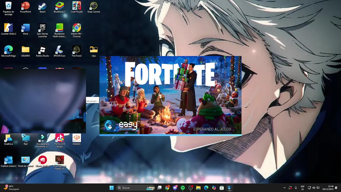The image size is (341, 192).
Task: Open the Adrian HM - Chrome shortcut
Action: click(76, 31)
